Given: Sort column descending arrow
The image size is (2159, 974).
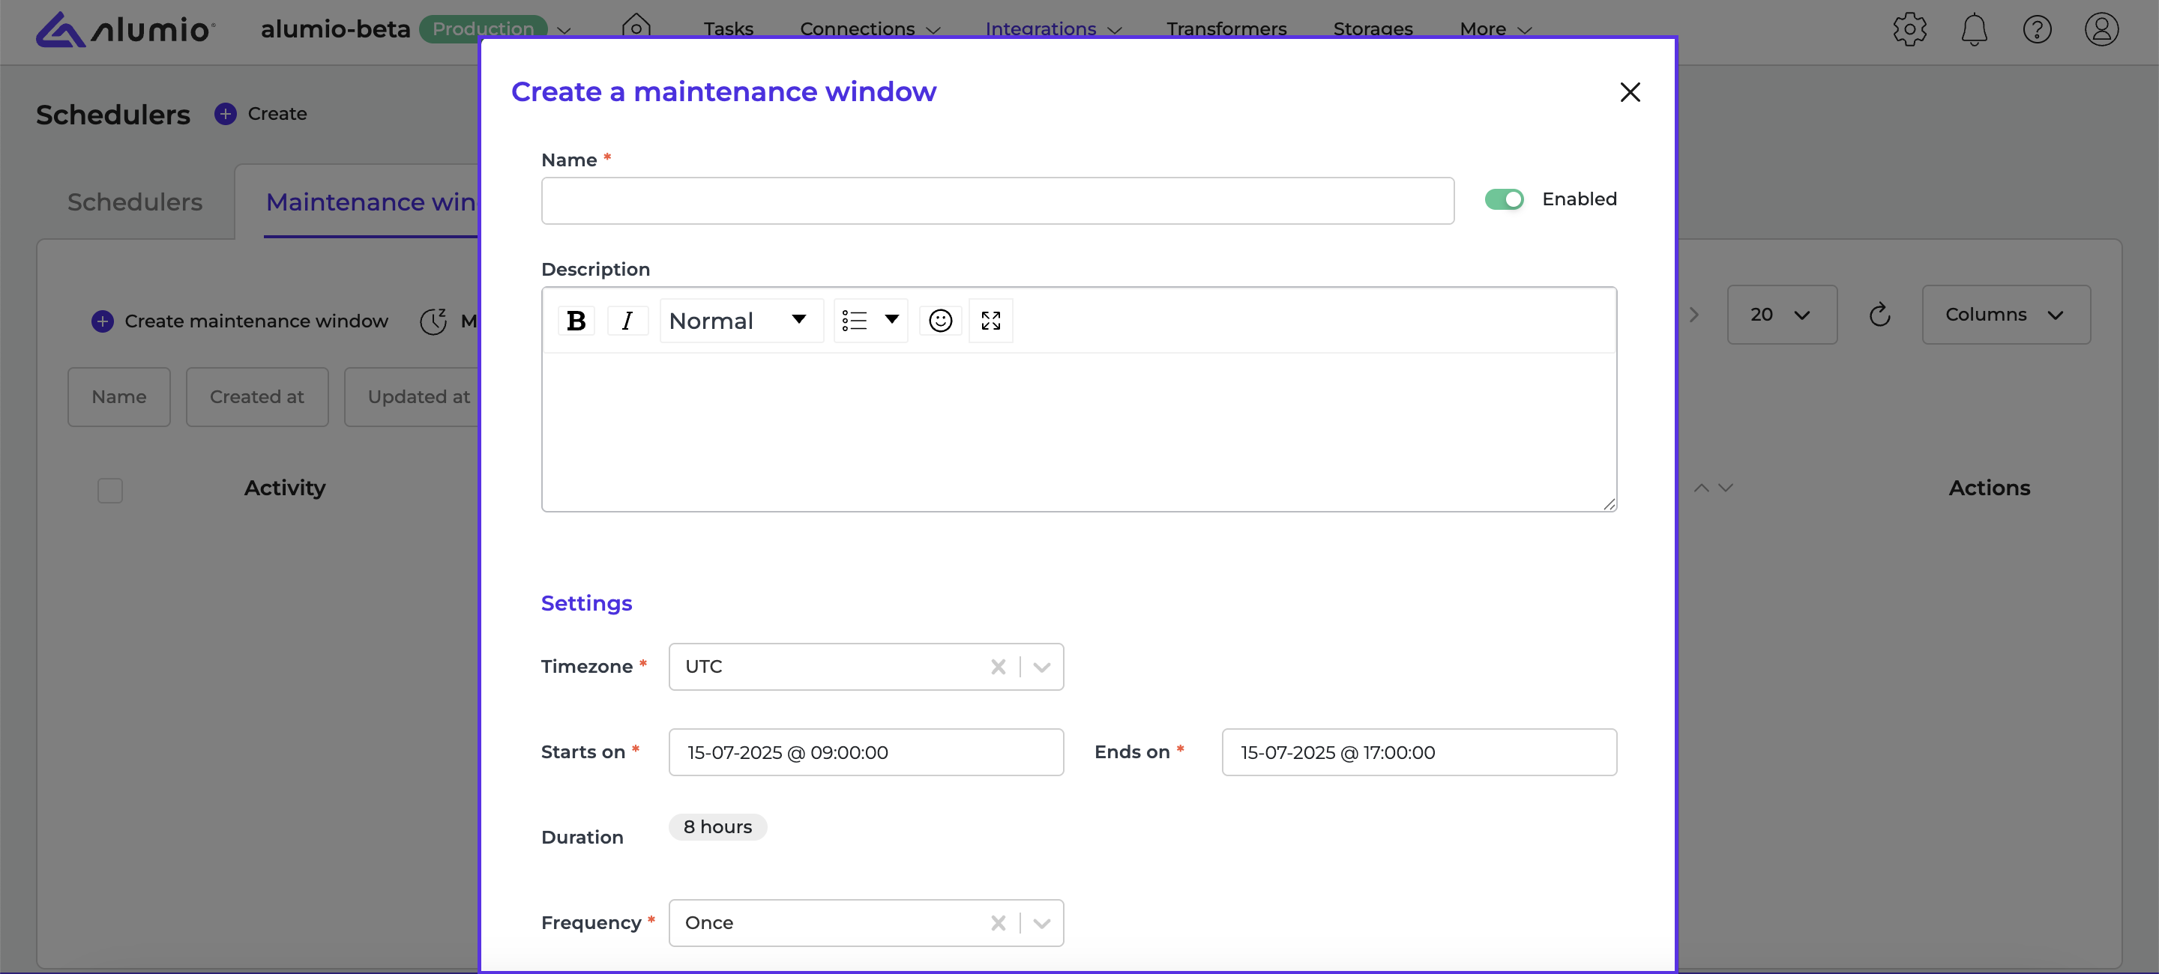Looking at the screenshot, I should (x=1725, y=488).
